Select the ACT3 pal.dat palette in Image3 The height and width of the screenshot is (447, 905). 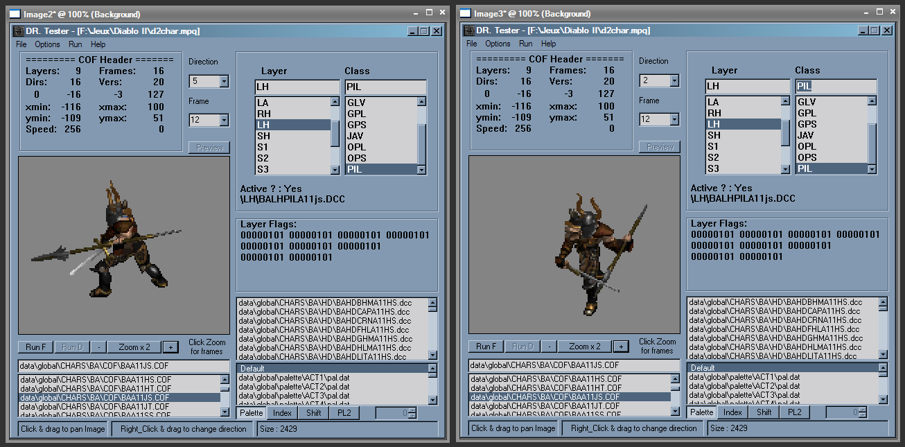pyautogui.click(x=783, y=395)
